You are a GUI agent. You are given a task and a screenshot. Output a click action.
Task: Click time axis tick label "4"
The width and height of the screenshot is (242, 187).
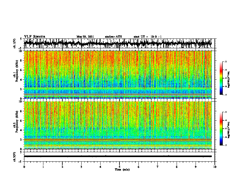[101, 167]
